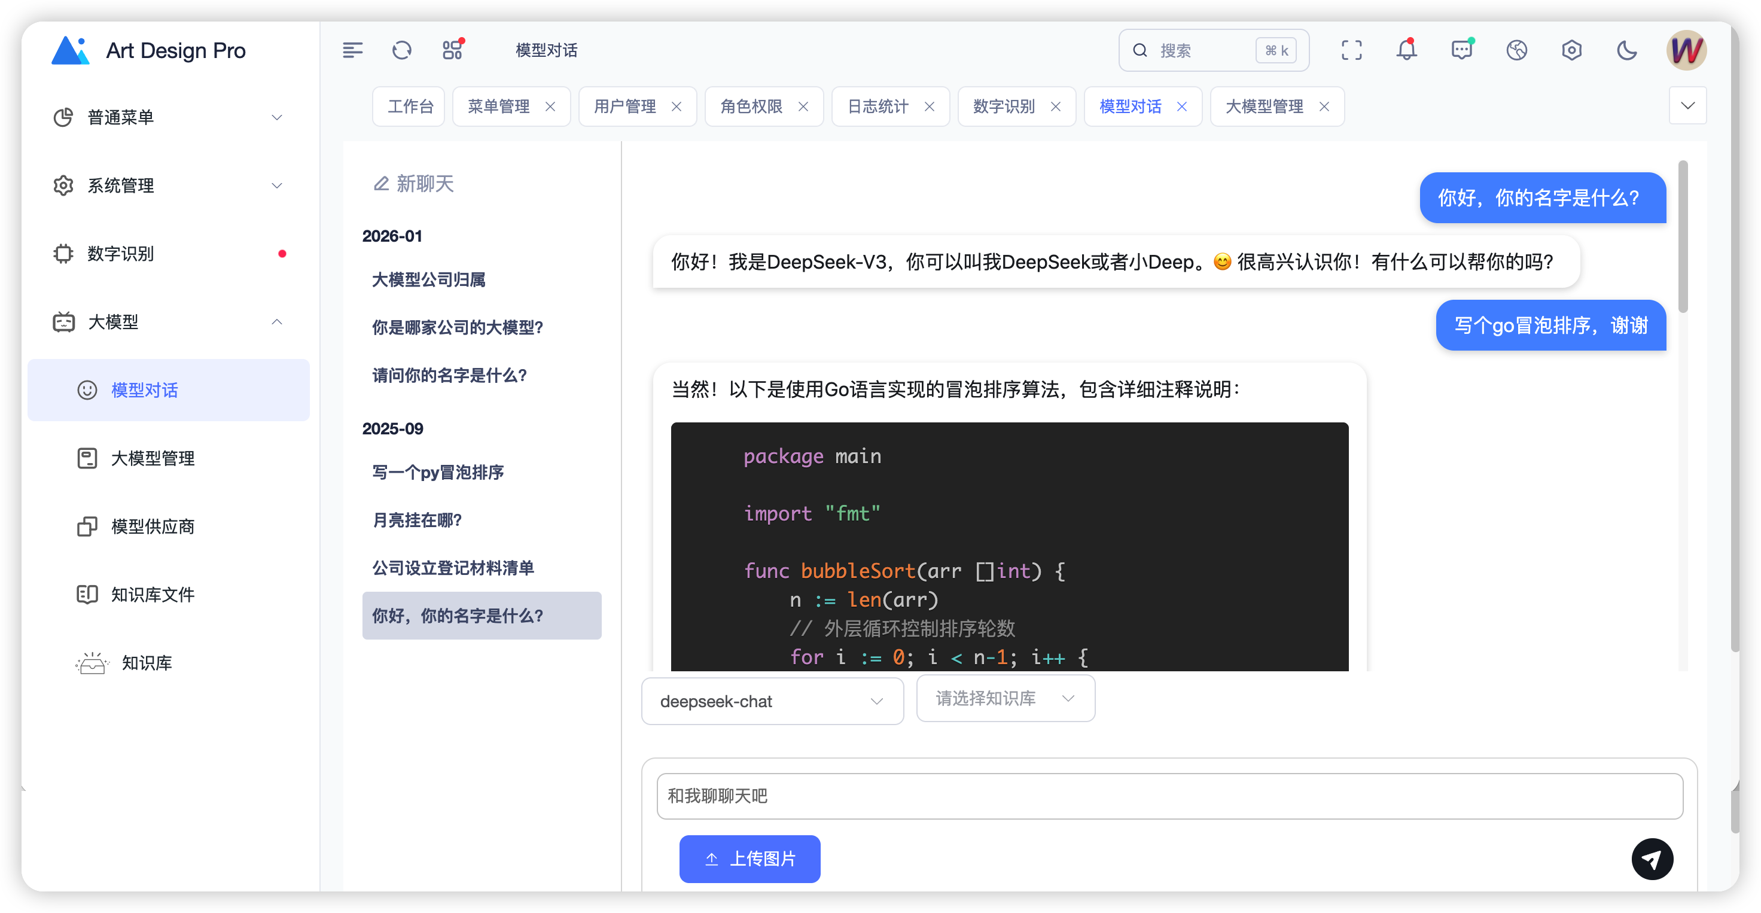Start a 新聊天 conversation
Image resolution: width=1761 pixels, height=913 pixels.
[x=413, y=183]
